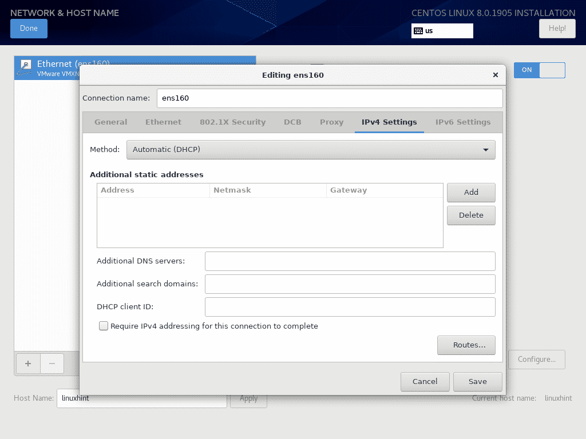Screen dimensions: 586x439
Task: Cancel the connection editing dialog
Action: (425, 381)
